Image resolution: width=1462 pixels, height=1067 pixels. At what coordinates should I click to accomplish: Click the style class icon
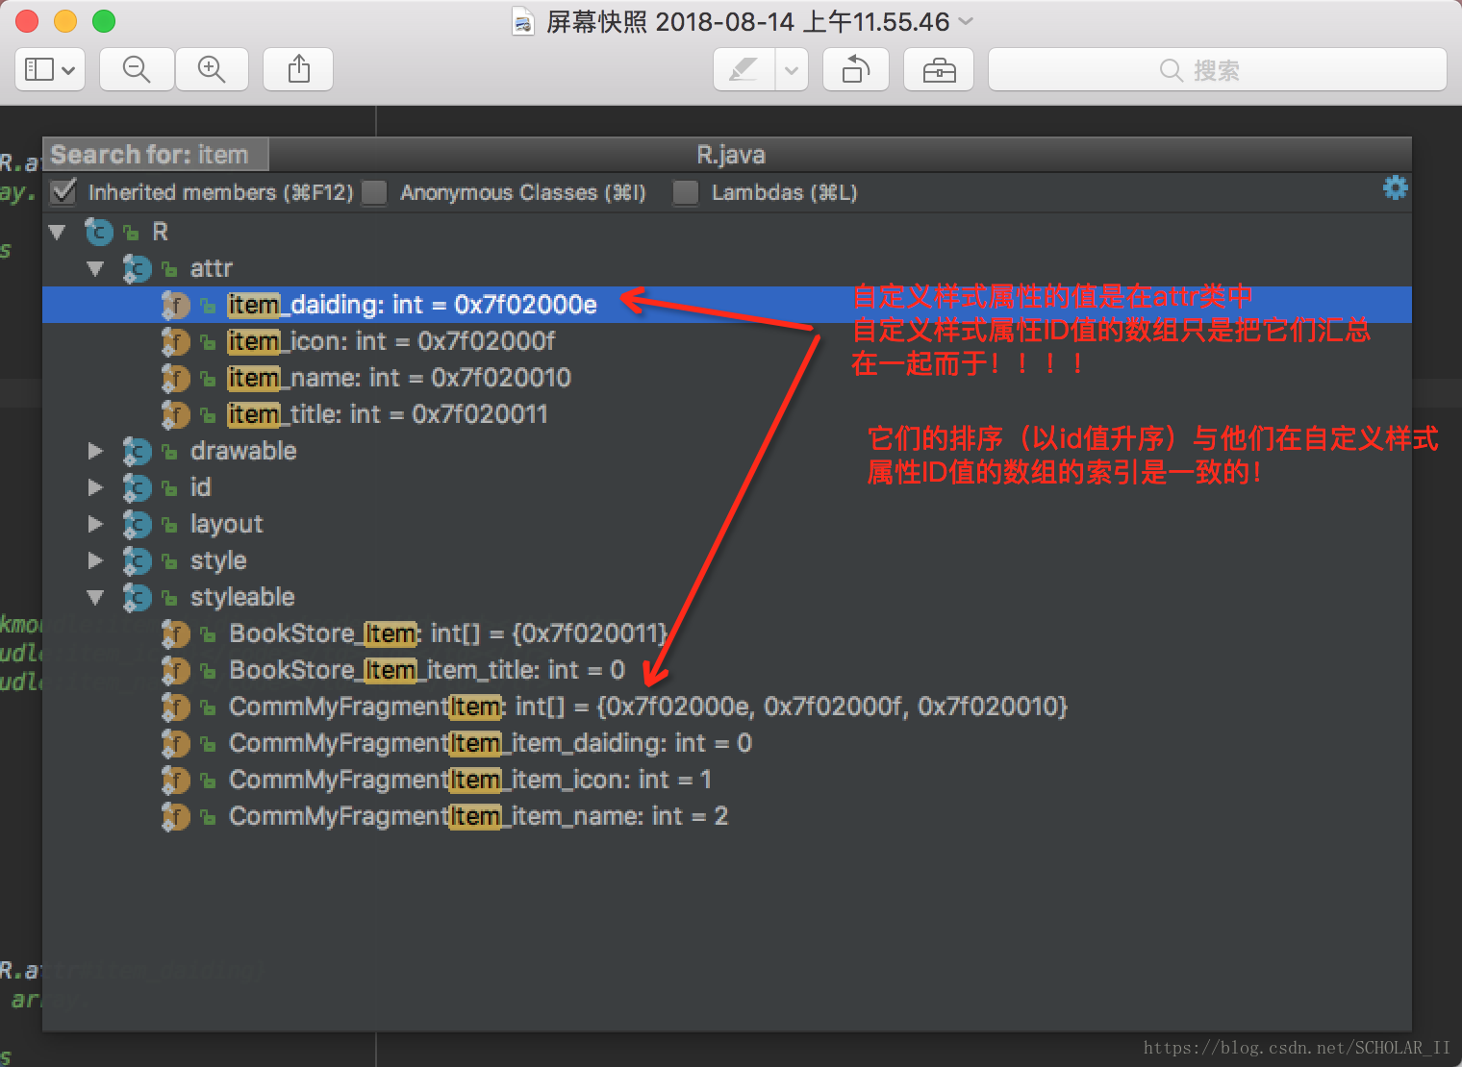[x=137, y=560]
